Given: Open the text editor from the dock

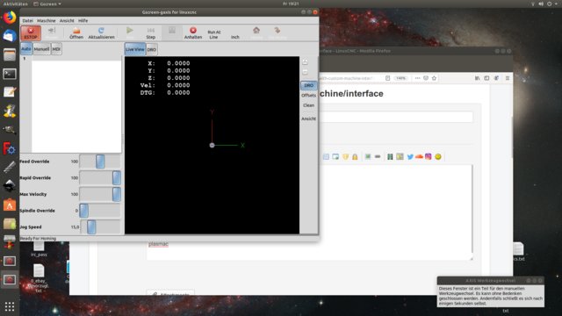Looking at the screenshot, I should tap(10, 92).
